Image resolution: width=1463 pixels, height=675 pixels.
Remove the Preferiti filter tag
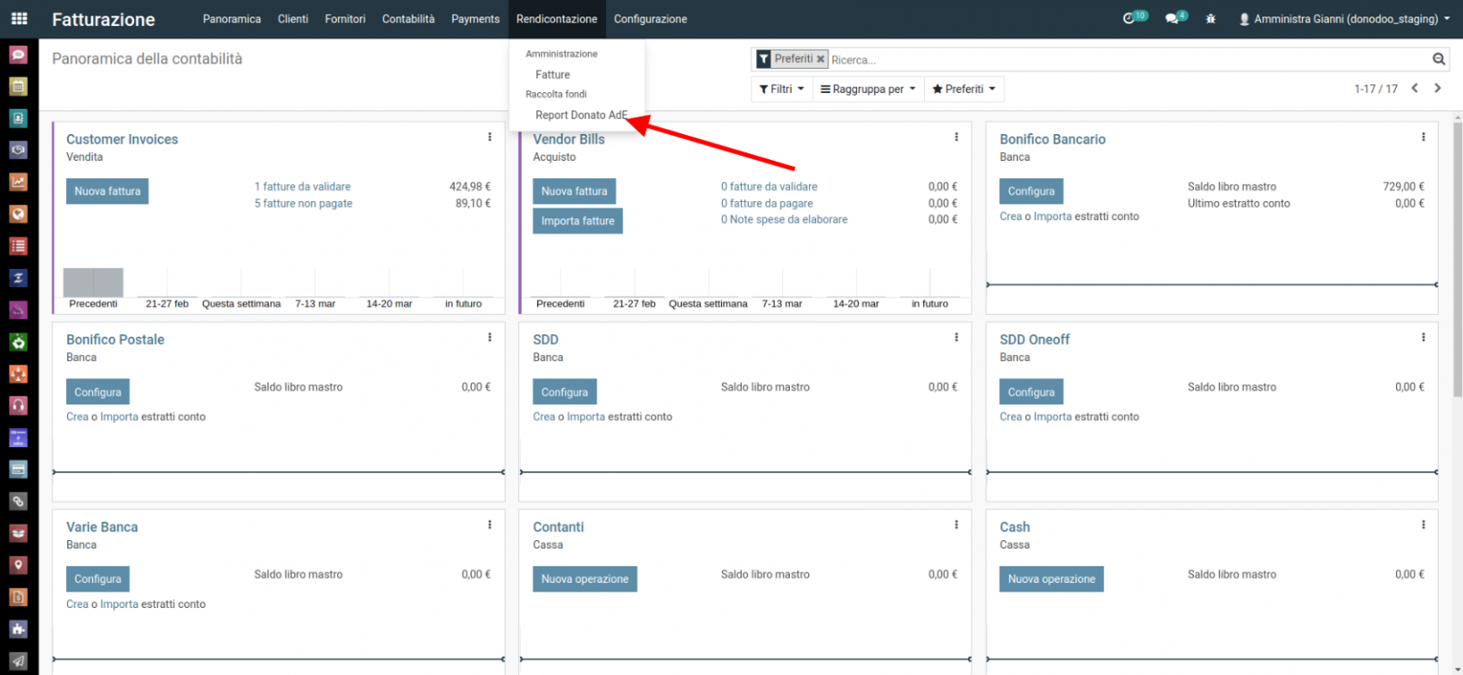click(x=820, y=59)
